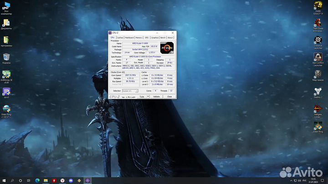The width and height of the screenshot is (328, 184).
Task: Switch to the Memory tab in CPU-Z
Action: coord(138,38)
